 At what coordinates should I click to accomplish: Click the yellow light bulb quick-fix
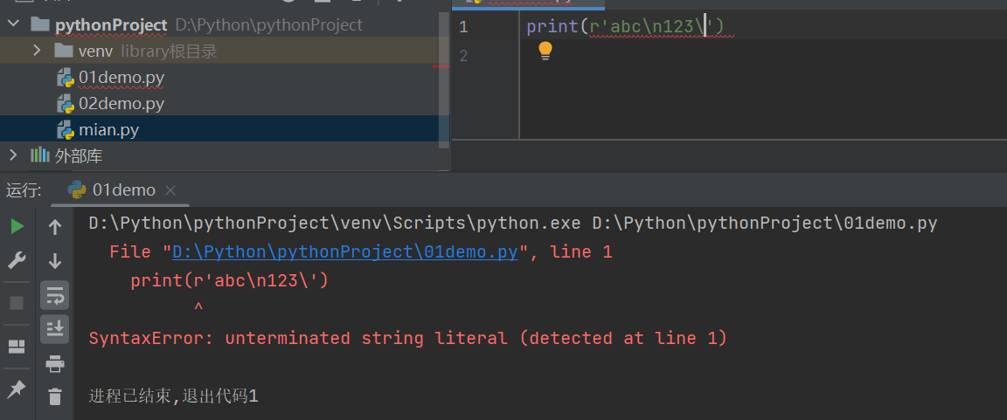(x=545, y=51)
